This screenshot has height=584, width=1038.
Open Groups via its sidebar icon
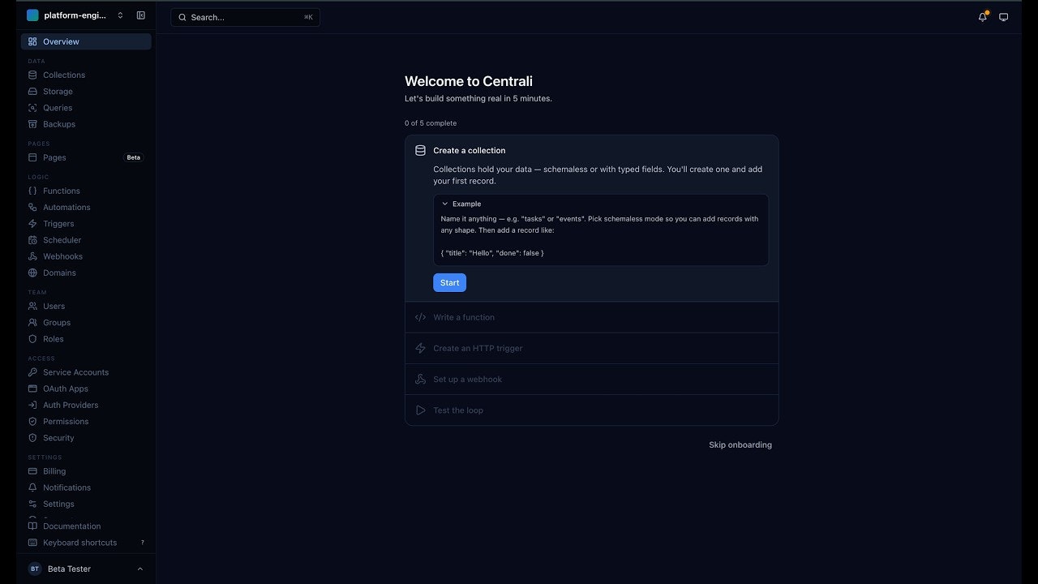(32, 323)
